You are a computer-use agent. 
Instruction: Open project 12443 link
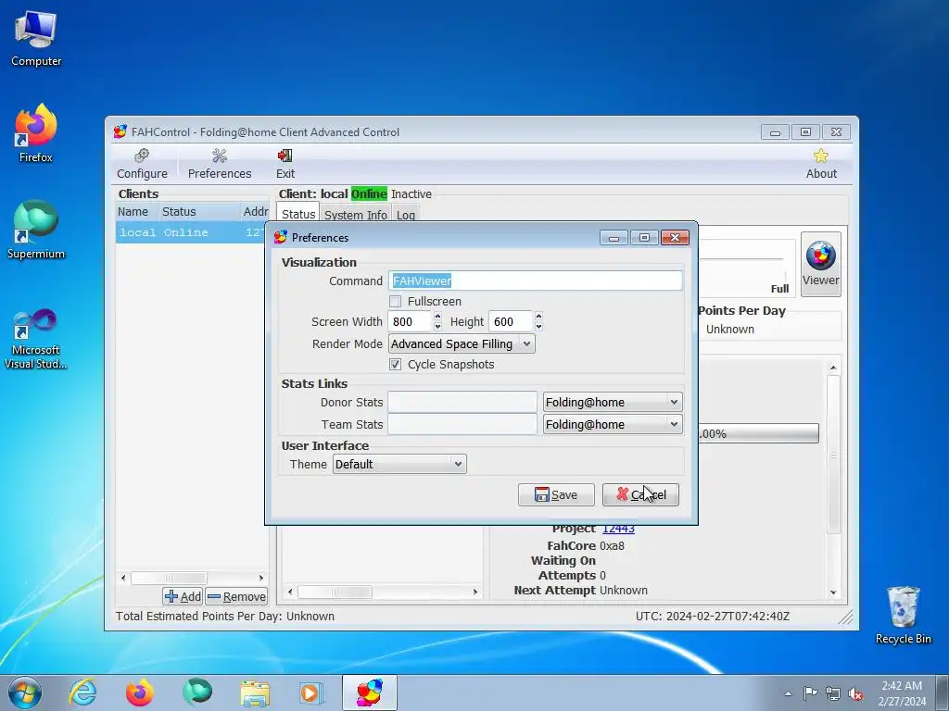click(618, 529)
